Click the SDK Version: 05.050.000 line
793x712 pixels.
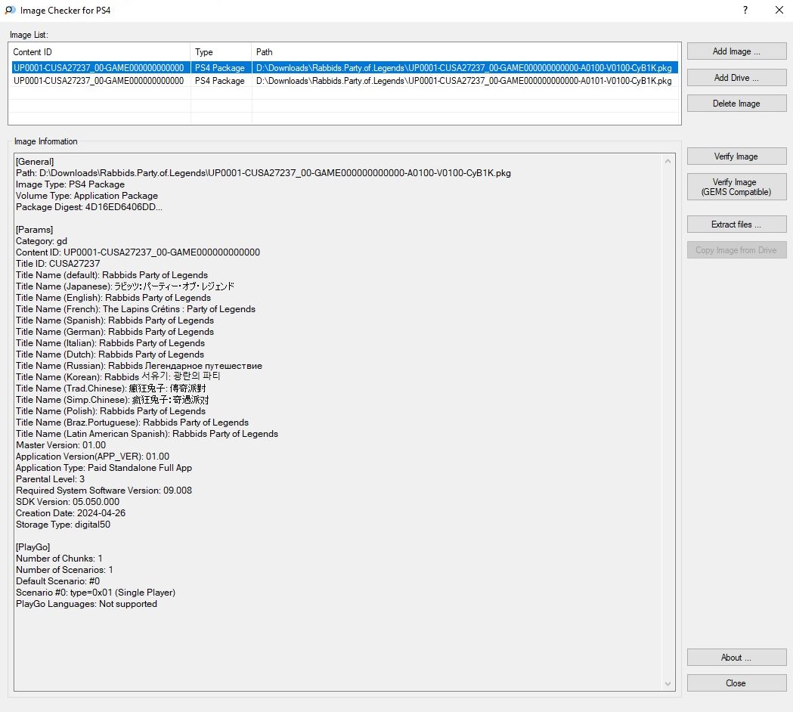tap(68, 502)
